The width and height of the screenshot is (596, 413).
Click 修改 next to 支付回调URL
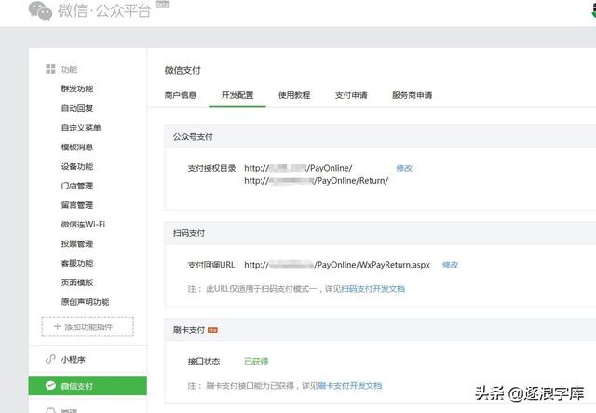point(451,265)
